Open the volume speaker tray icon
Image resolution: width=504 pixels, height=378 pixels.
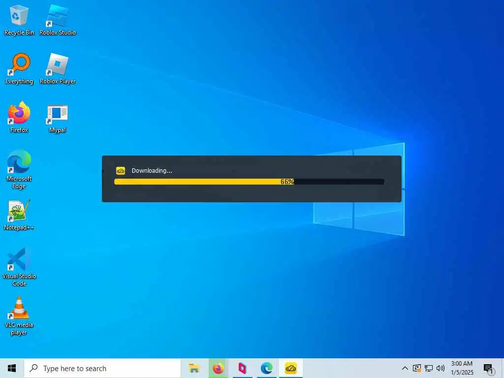441,368
